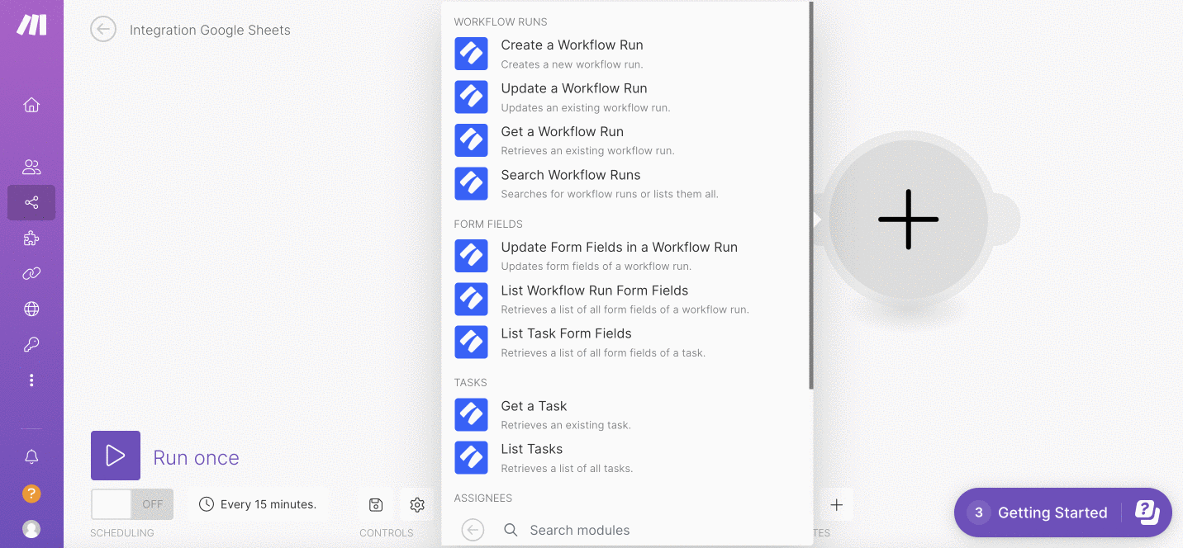This screenshot has height=548, width=1183.
Task: Select List Tasks module
Action: [x=626, y=458]
